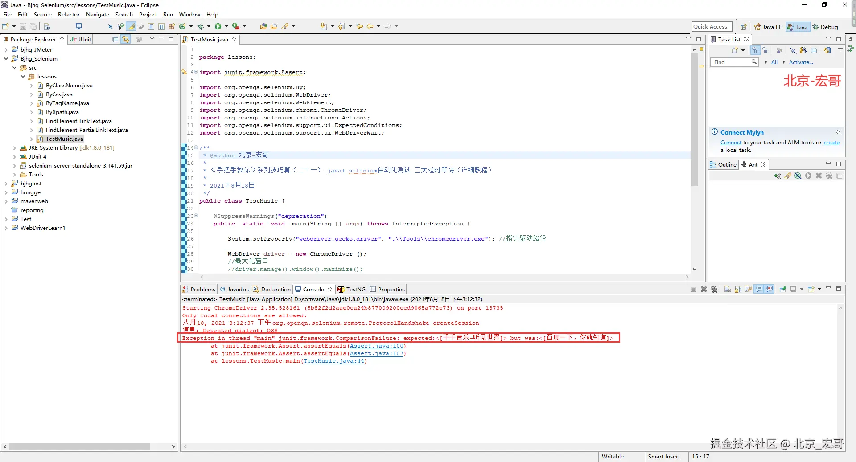Collapse the lessons package tree node
The image size is (856, 462).
coord(23,77)
